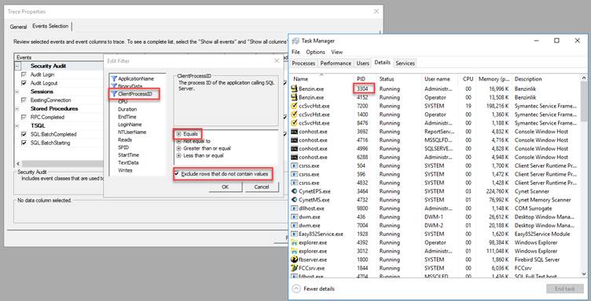Select the SPID filter column
Screen dimensions: 591x301
123,147
